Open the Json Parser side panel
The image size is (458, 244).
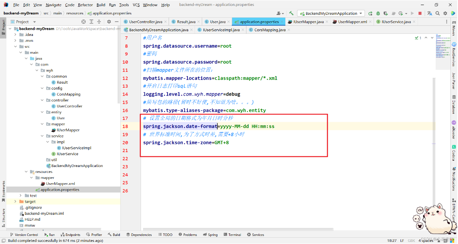(x=454, y=80)
